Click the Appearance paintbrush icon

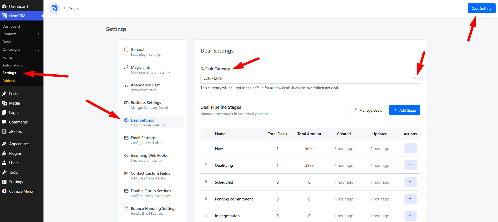click(4, 144)
